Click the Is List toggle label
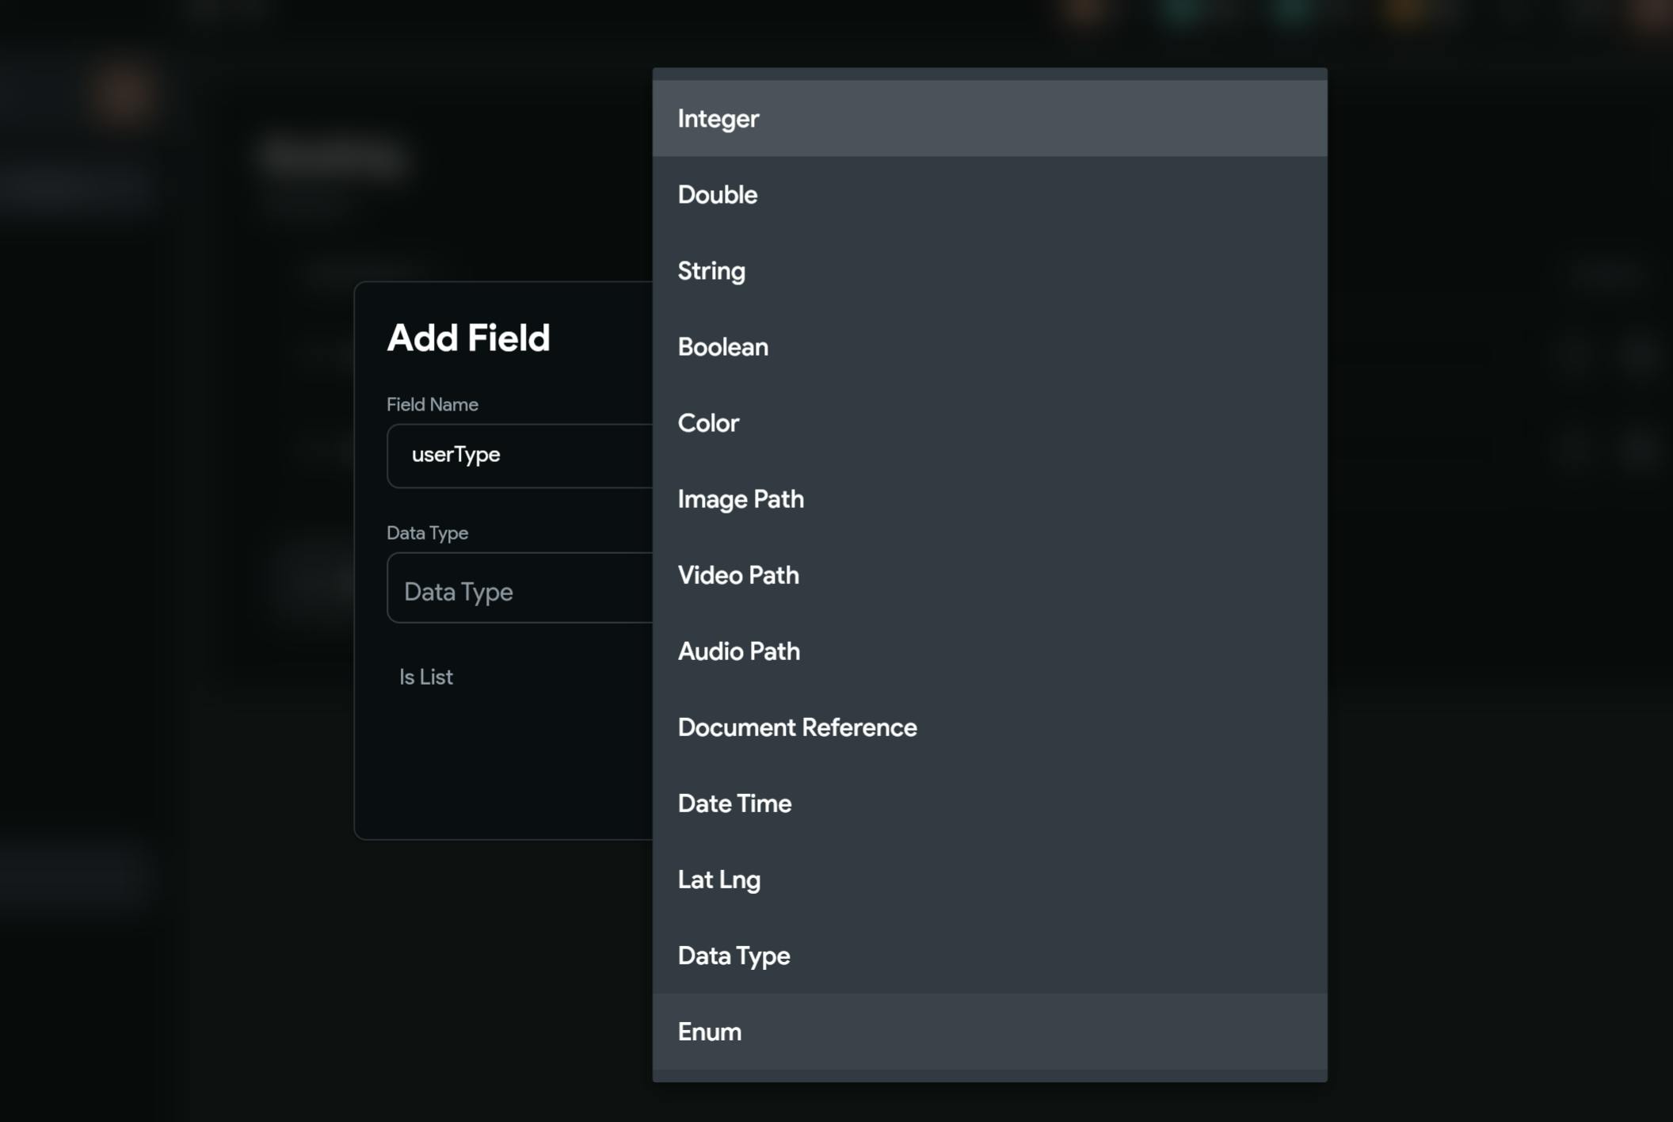This screenshot has width=1673, height=1122. click(x=426, y=677)
